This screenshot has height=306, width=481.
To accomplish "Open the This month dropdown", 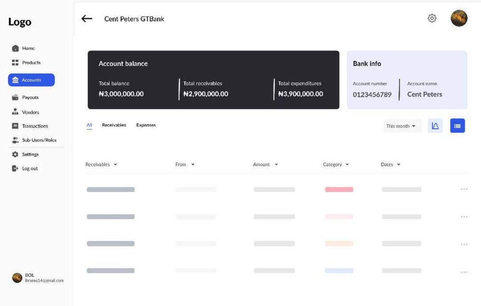I will [x=402, y=126].
